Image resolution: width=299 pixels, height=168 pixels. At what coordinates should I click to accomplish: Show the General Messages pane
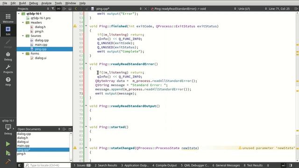pos(226,165)
